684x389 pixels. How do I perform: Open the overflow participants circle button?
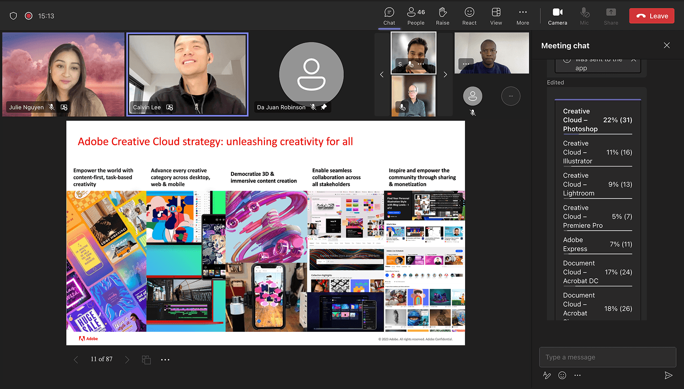pyautogui.click(x=511, y=96)
